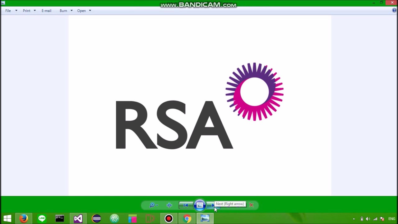Screen dimensions: 398x224
Task: Expand the Open dropdown arrow
Action: click(x=90, y=11)
